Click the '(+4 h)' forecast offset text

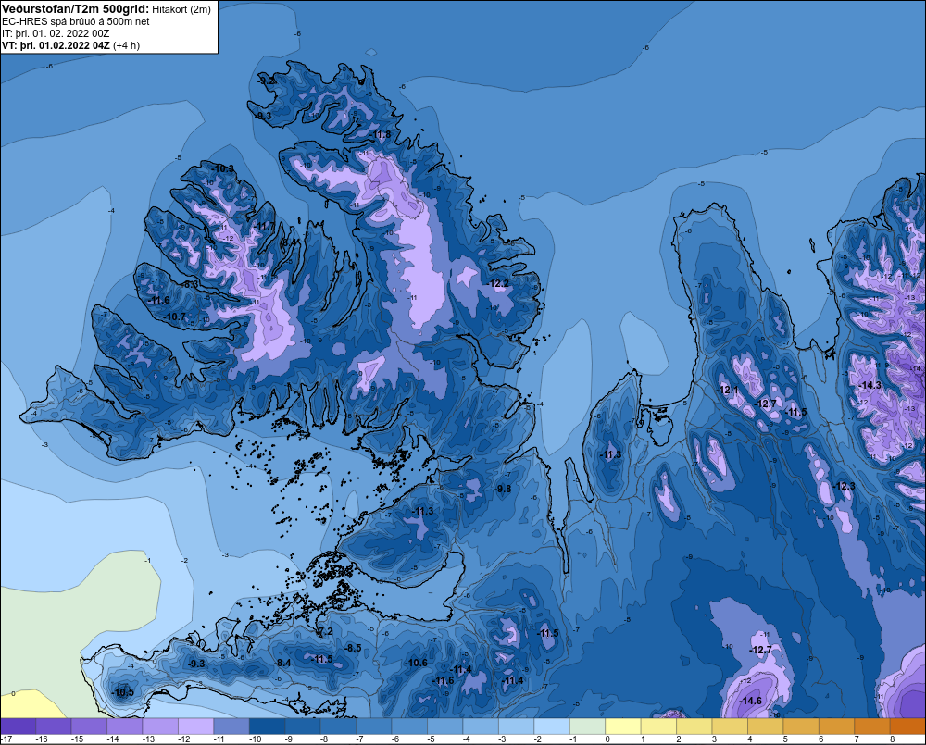coord(126,45)
